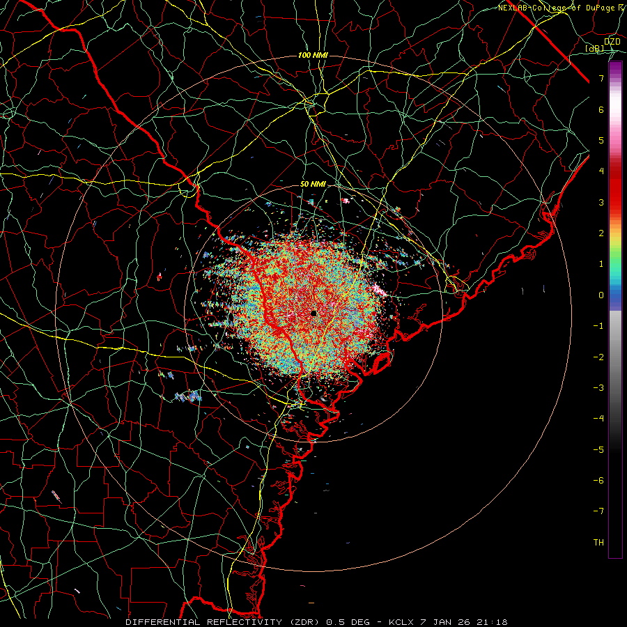Click the "5" value on the dB scale
The width and height of the screenshot is (627, 627).
coord(601,140)
